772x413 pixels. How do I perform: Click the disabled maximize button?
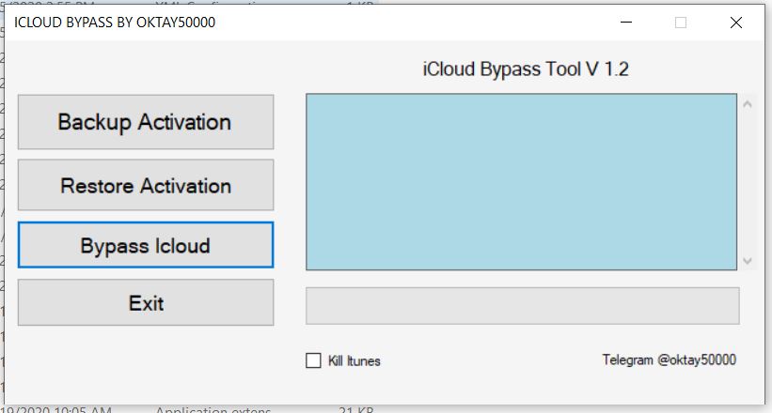pyautogui.click(x=681, y=23)
